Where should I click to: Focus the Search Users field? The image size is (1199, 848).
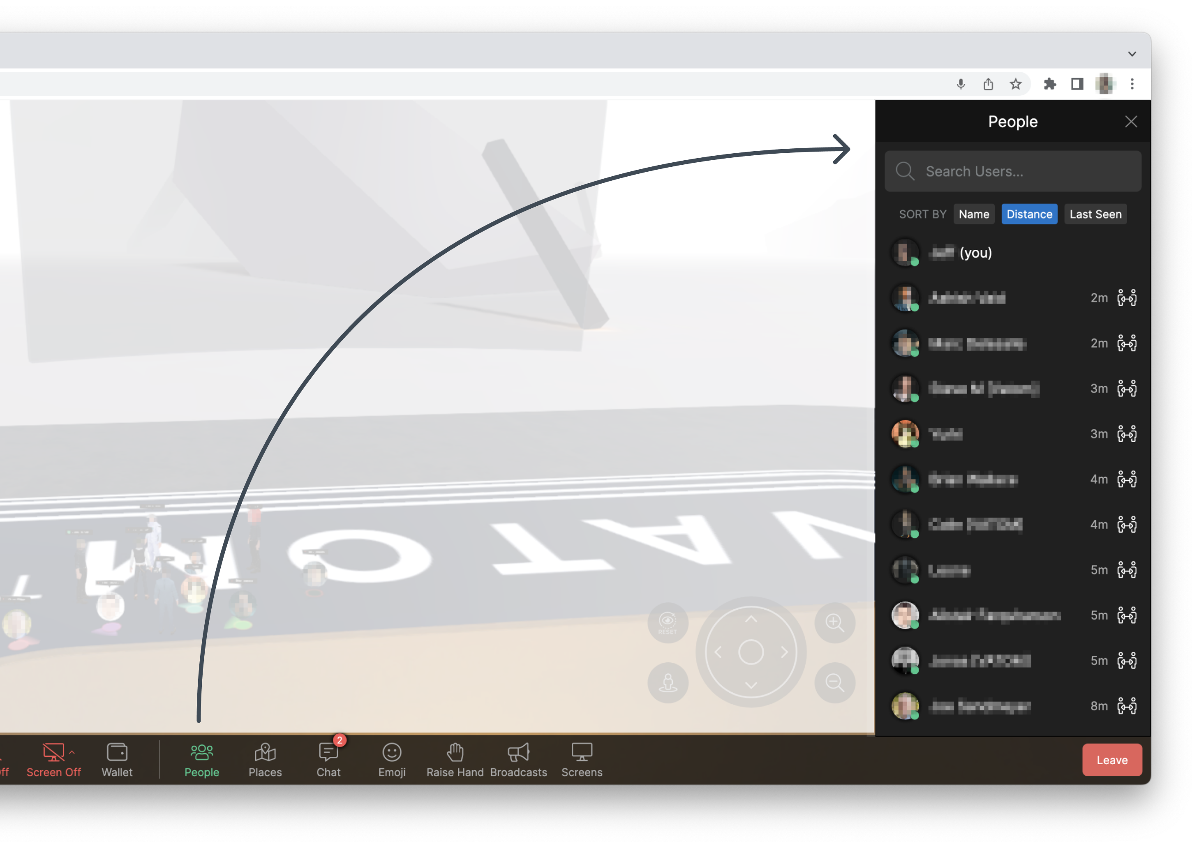point(1012,171)
